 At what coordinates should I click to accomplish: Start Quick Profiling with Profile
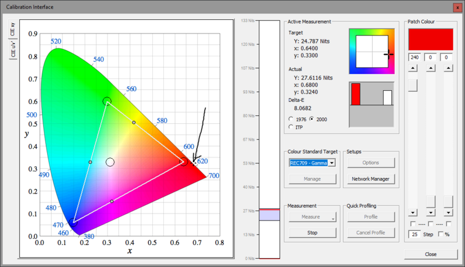point(371,217)
